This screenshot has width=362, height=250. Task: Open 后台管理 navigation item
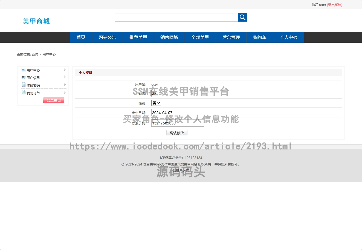click(231, 37)
